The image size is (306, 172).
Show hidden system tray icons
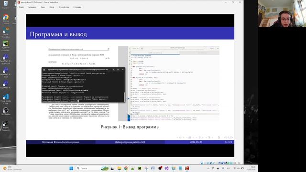pyautogui.click(x=208, y=168)
